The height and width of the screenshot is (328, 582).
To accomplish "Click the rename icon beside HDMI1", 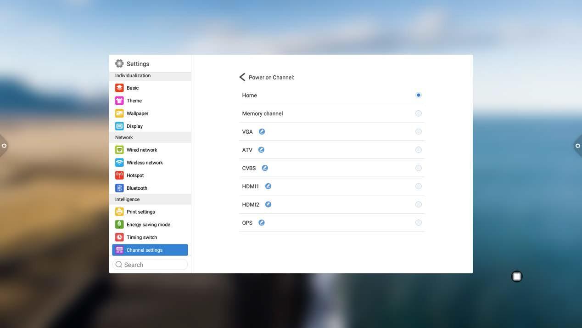I will (x=268, y=186).
